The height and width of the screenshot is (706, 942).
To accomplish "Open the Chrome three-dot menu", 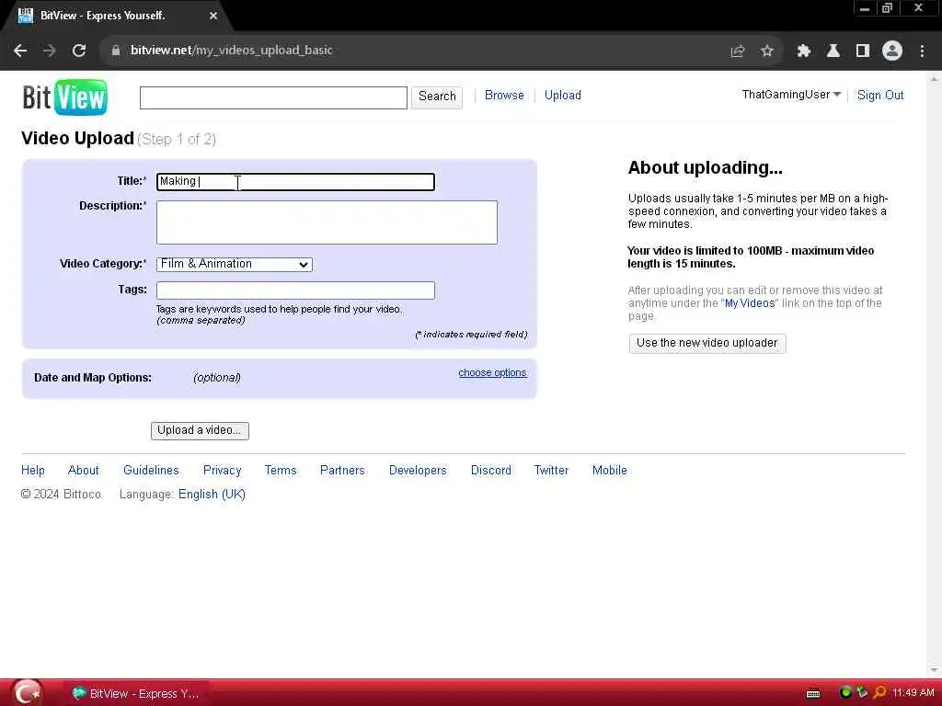I will 922,51.
